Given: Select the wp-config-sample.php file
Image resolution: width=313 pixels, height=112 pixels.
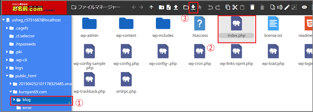Looking at the screenshot, I should [90, 57].
